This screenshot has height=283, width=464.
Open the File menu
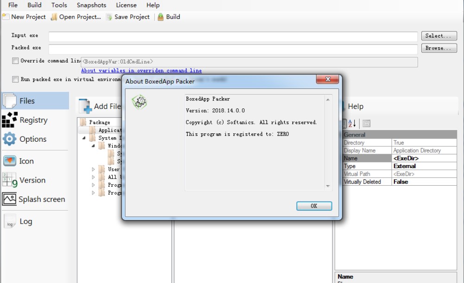[13, 5]
